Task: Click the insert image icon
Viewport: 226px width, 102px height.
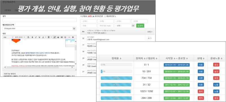Action: [x=58, y=37]
